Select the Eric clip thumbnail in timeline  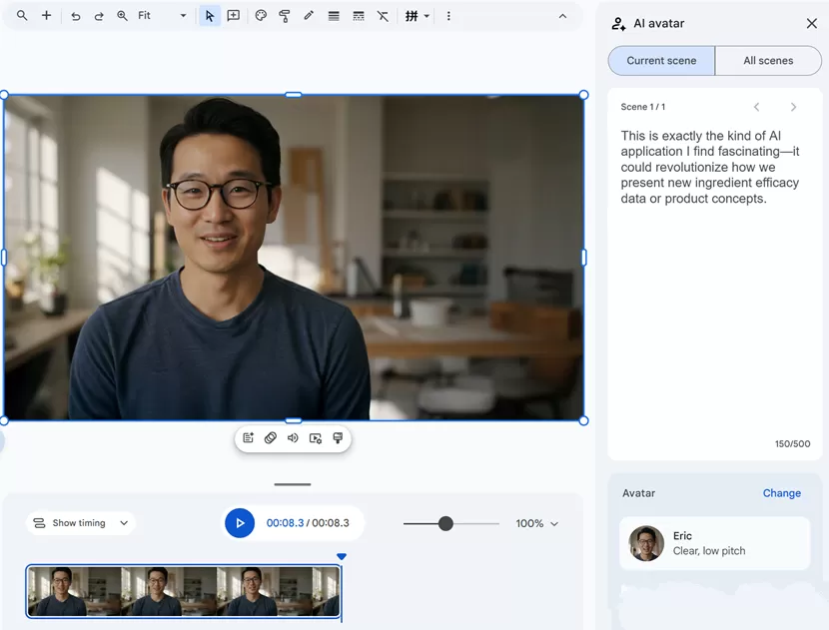tap(183, 591)
